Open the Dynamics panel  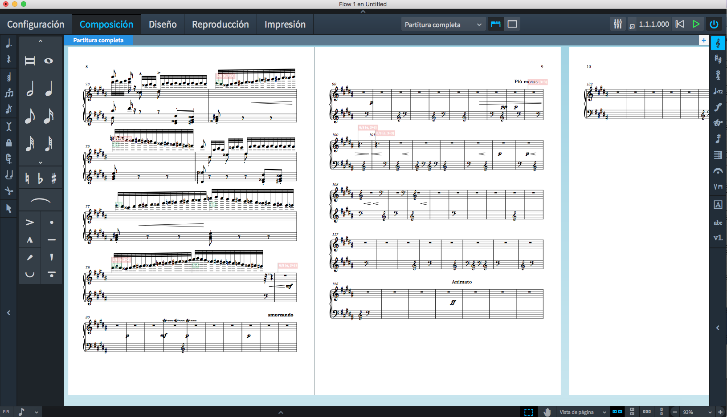(718, 107)
